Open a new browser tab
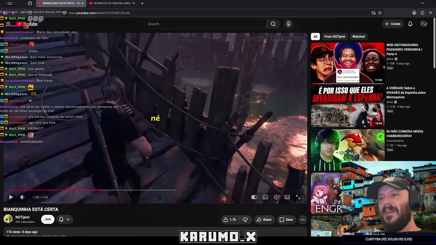This screenshot has width=436, height=245. point(142,3)
